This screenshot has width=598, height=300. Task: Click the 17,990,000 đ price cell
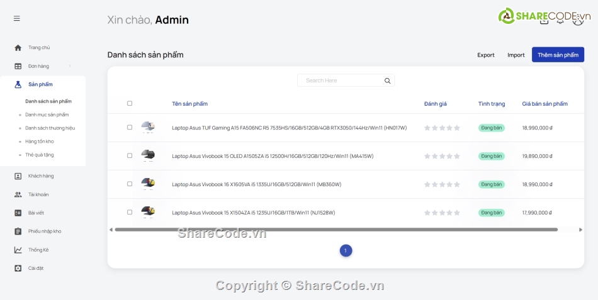click(x=537, y=213)
